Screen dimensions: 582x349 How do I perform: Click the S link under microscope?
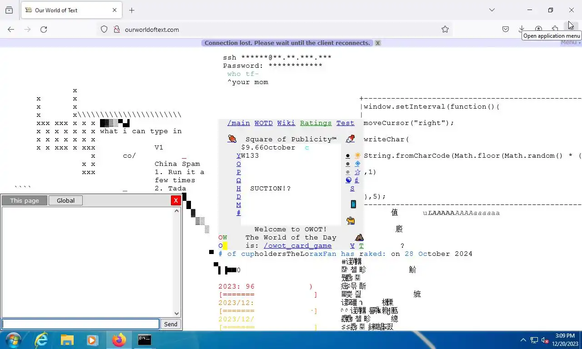352,188
